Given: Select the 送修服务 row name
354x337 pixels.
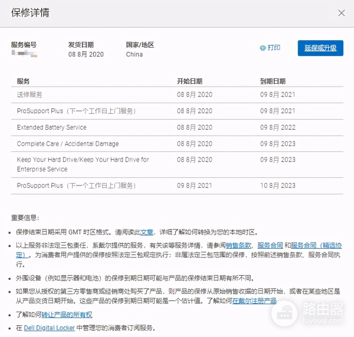Looking at the screenshot, I should tap(29, 95).
